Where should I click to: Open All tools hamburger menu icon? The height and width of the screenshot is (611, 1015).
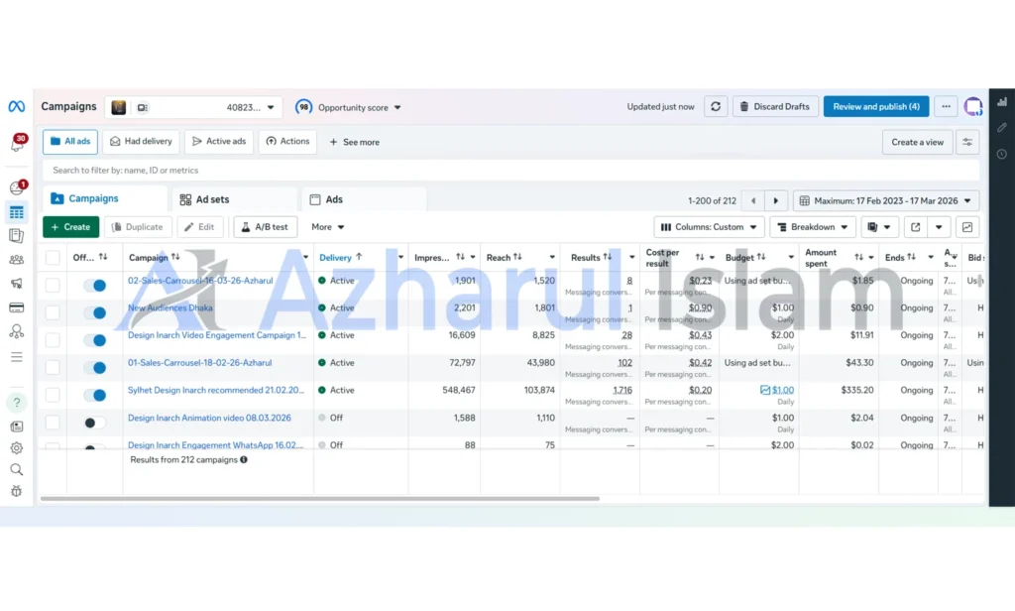16,357
